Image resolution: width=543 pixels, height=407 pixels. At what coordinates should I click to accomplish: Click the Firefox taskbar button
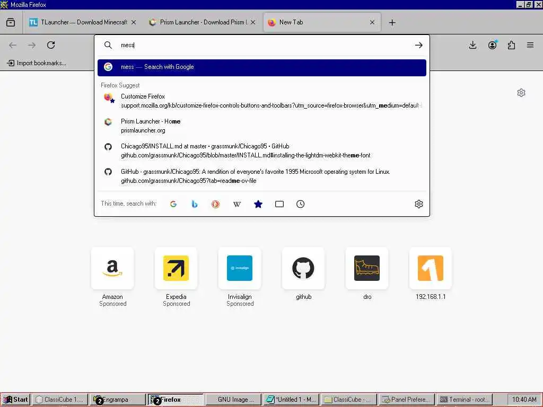[x=176, y=400]
